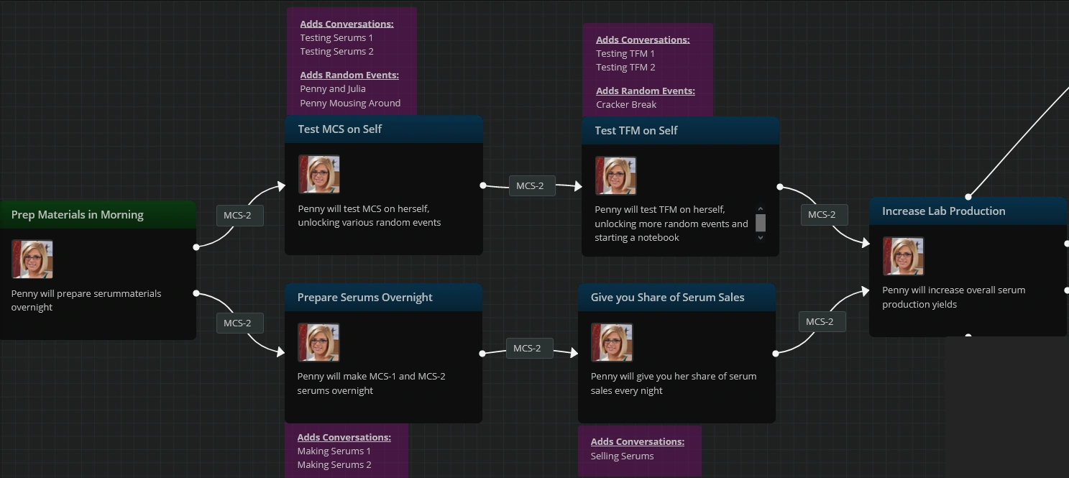Select the portrait in Prep Materials in Morning node

(x=32, y=259)
